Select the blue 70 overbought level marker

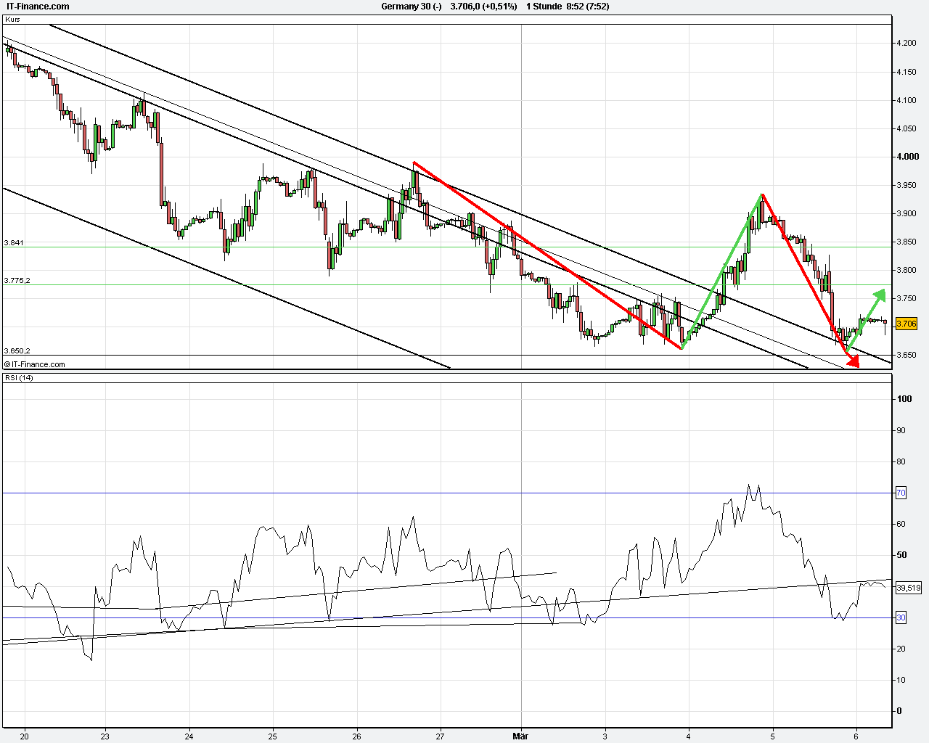coord(900,493)
